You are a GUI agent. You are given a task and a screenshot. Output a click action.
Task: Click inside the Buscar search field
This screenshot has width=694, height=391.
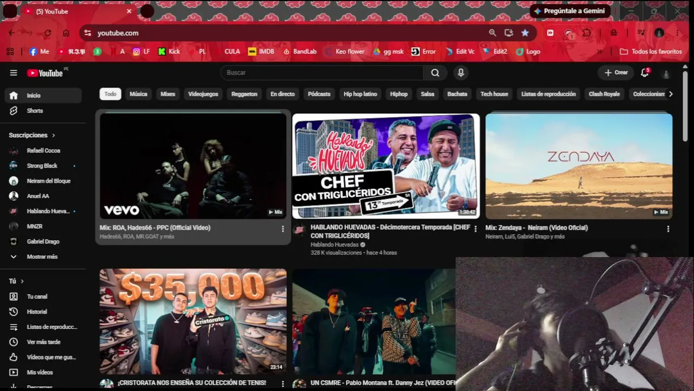[x=322, y=73]
